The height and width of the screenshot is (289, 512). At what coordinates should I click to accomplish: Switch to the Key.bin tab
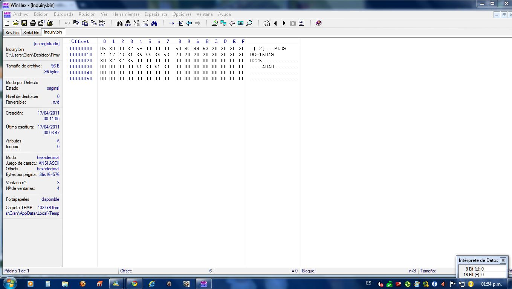pos(12,33)
